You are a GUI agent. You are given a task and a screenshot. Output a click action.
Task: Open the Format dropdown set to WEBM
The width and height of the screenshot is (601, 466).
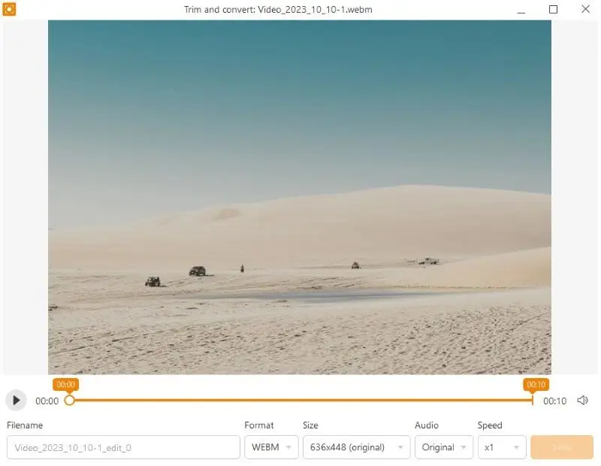(x=270, y=446)
